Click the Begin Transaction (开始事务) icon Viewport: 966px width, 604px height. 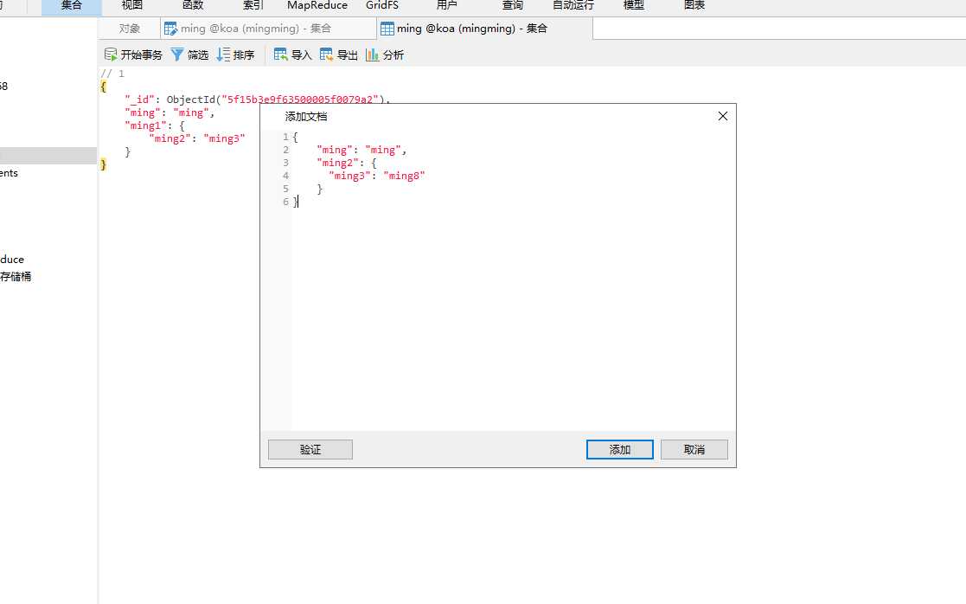point(111,55)
